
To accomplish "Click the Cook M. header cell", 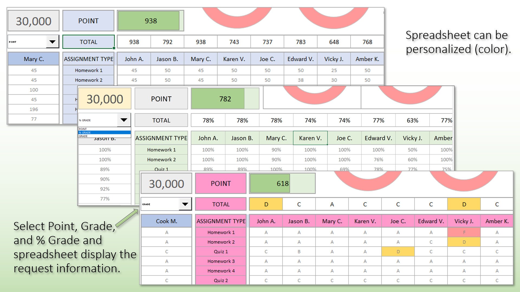I will pyautogui.click(x=166, y=221).
